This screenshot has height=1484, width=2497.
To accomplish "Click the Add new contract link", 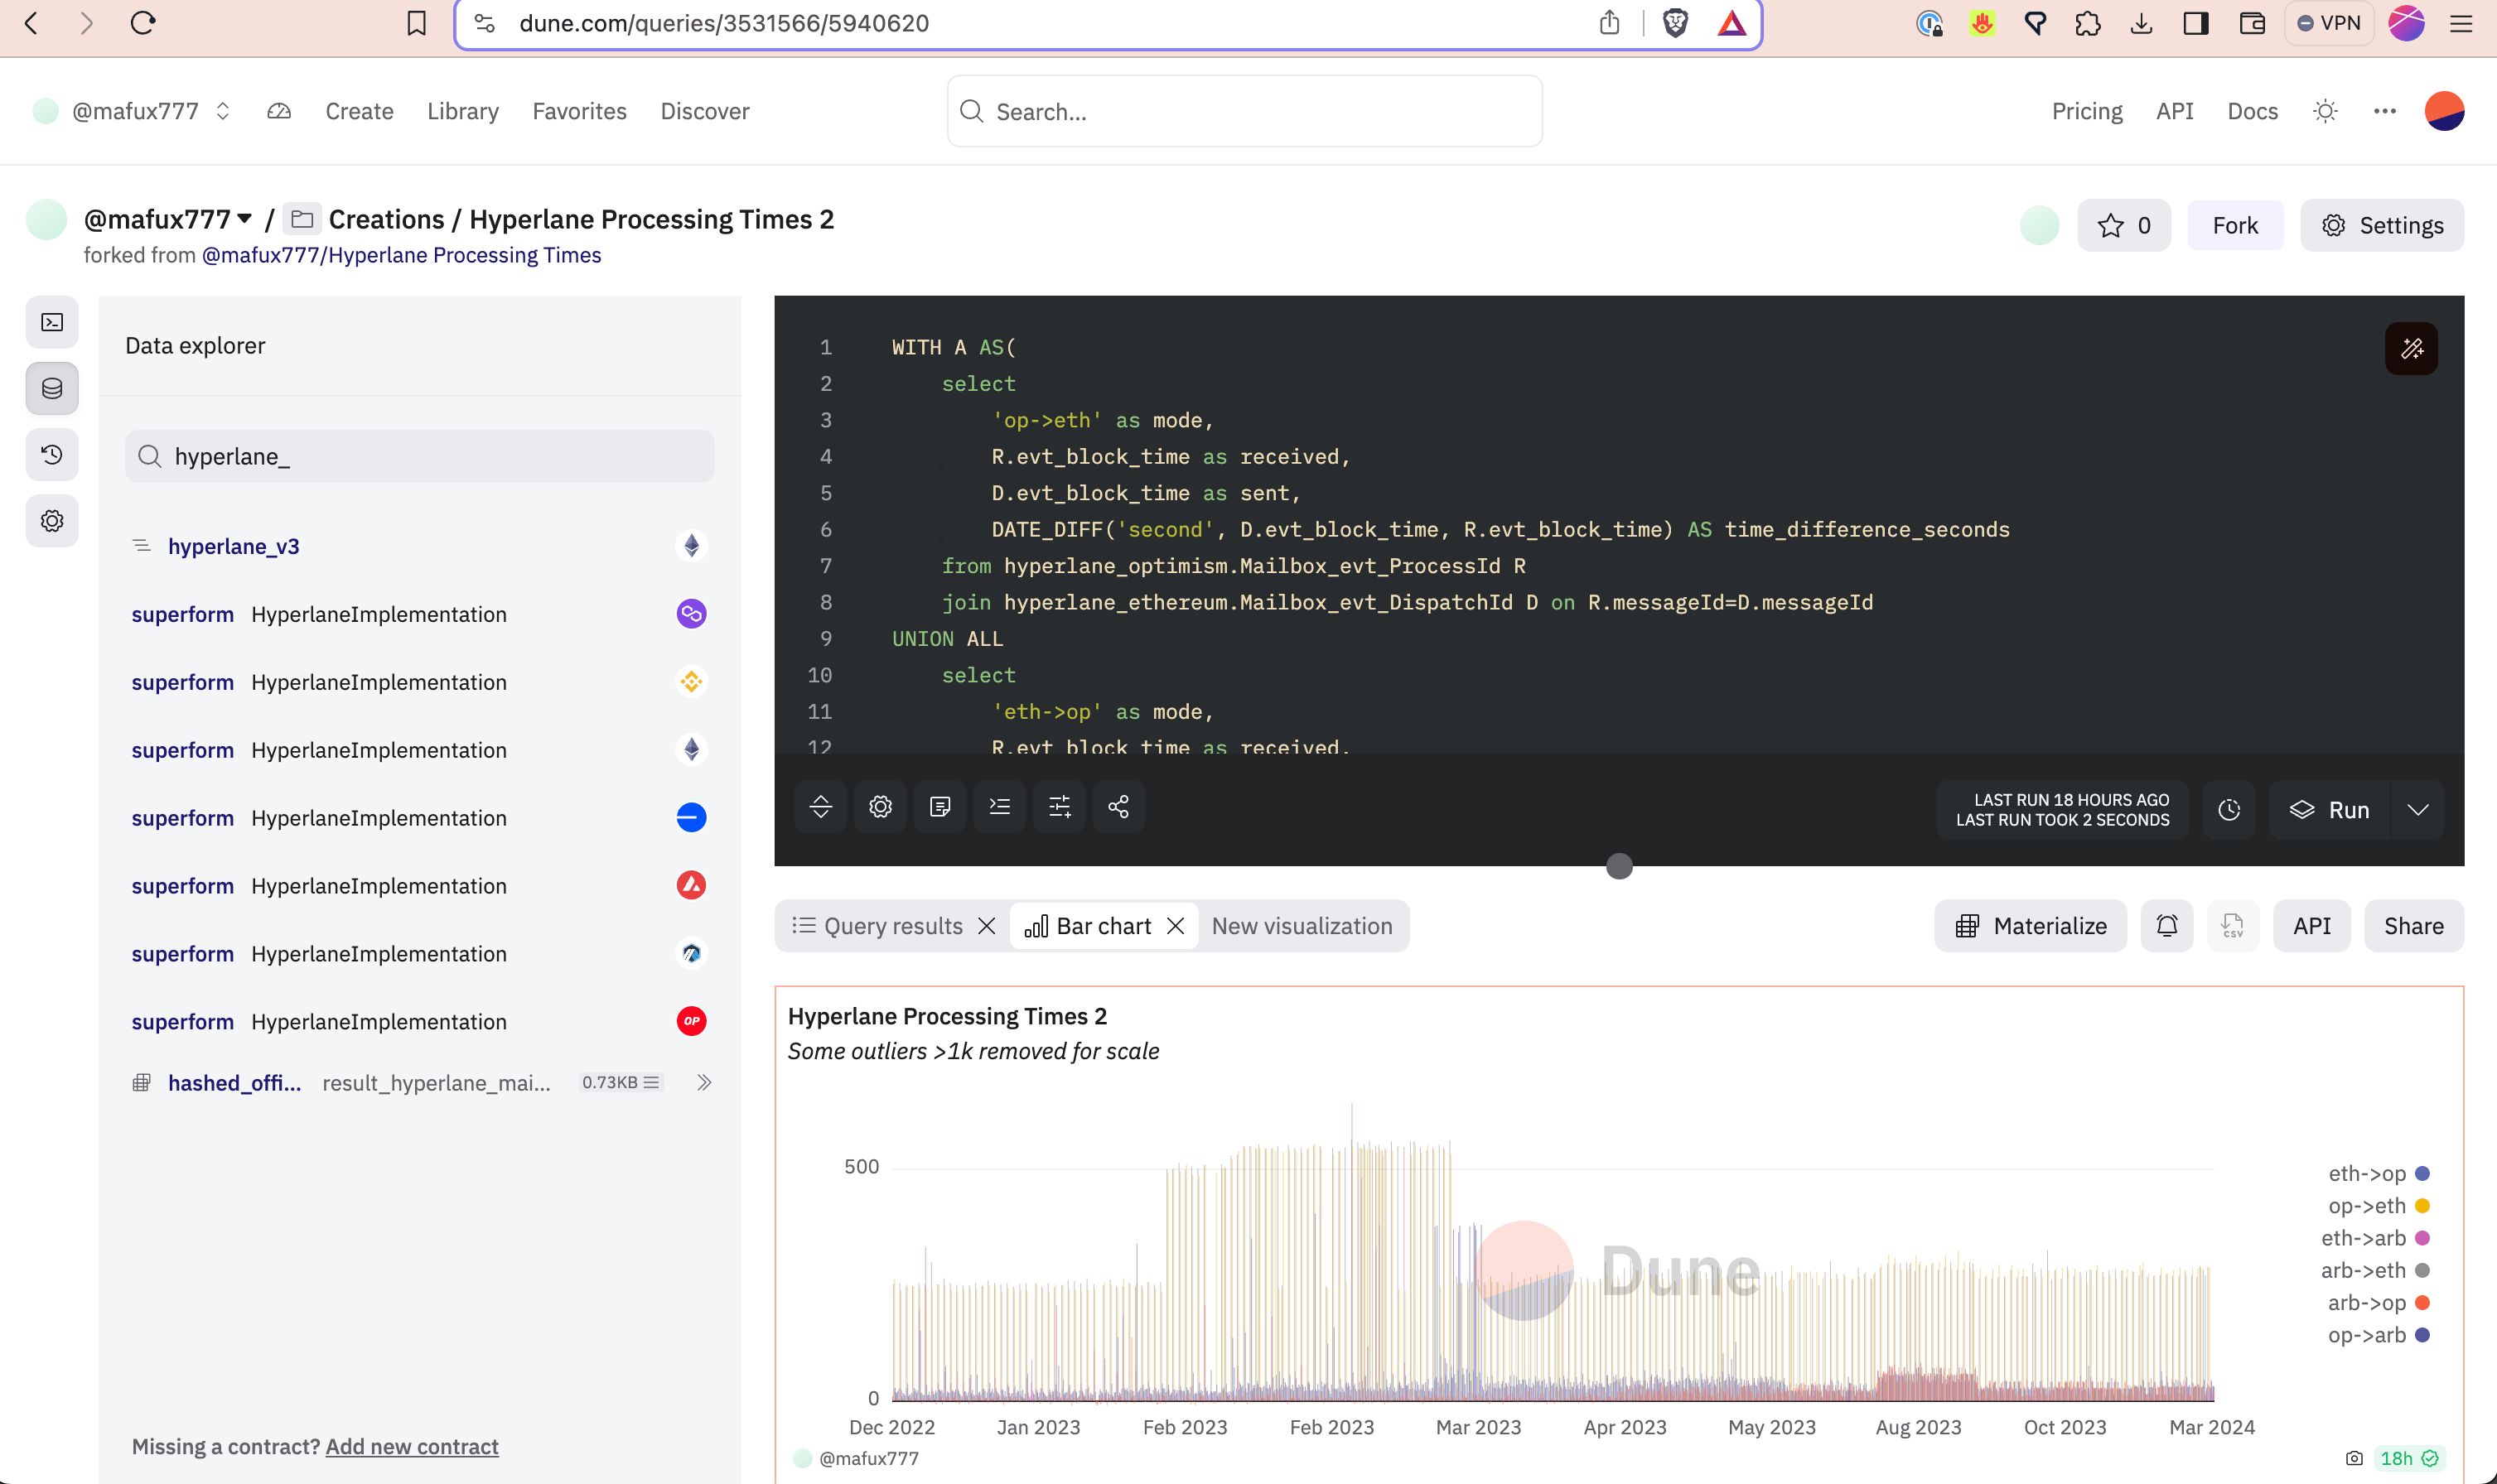I will click(x=411, y=1446).
